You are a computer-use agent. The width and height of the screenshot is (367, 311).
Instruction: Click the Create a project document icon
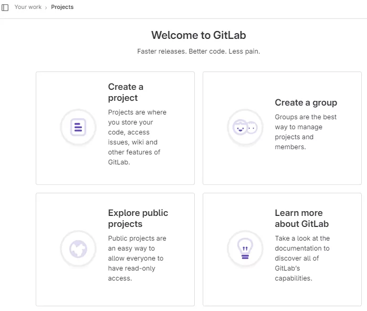(x=78, y=127)
